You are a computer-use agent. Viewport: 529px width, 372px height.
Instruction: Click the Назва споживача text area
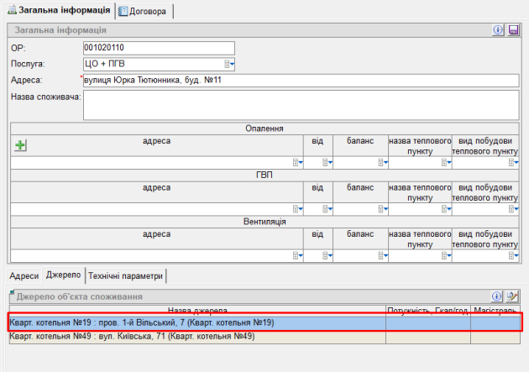click(301, 104)
